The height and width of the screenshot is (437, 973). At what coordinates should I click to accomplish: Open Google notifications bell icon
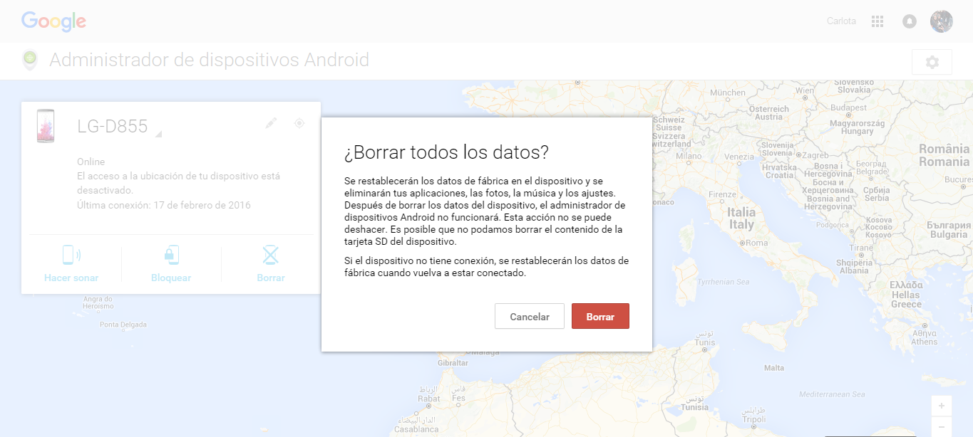[x=909, y=21]
